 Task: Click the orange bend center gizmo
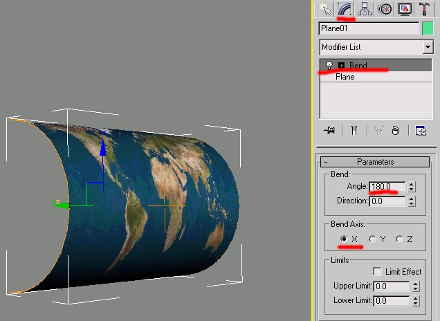tap(165, 205)
